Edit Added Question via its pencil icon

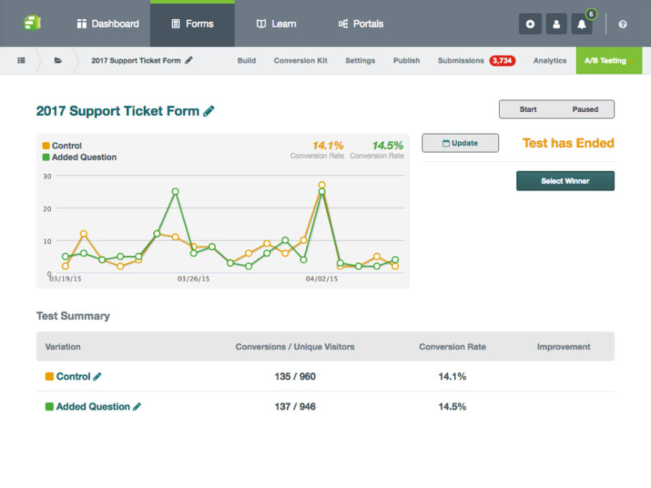click(136, 407)
